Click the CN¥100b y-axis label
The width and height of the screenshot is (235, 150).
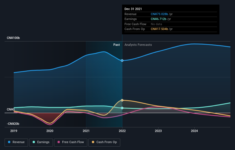13,38
